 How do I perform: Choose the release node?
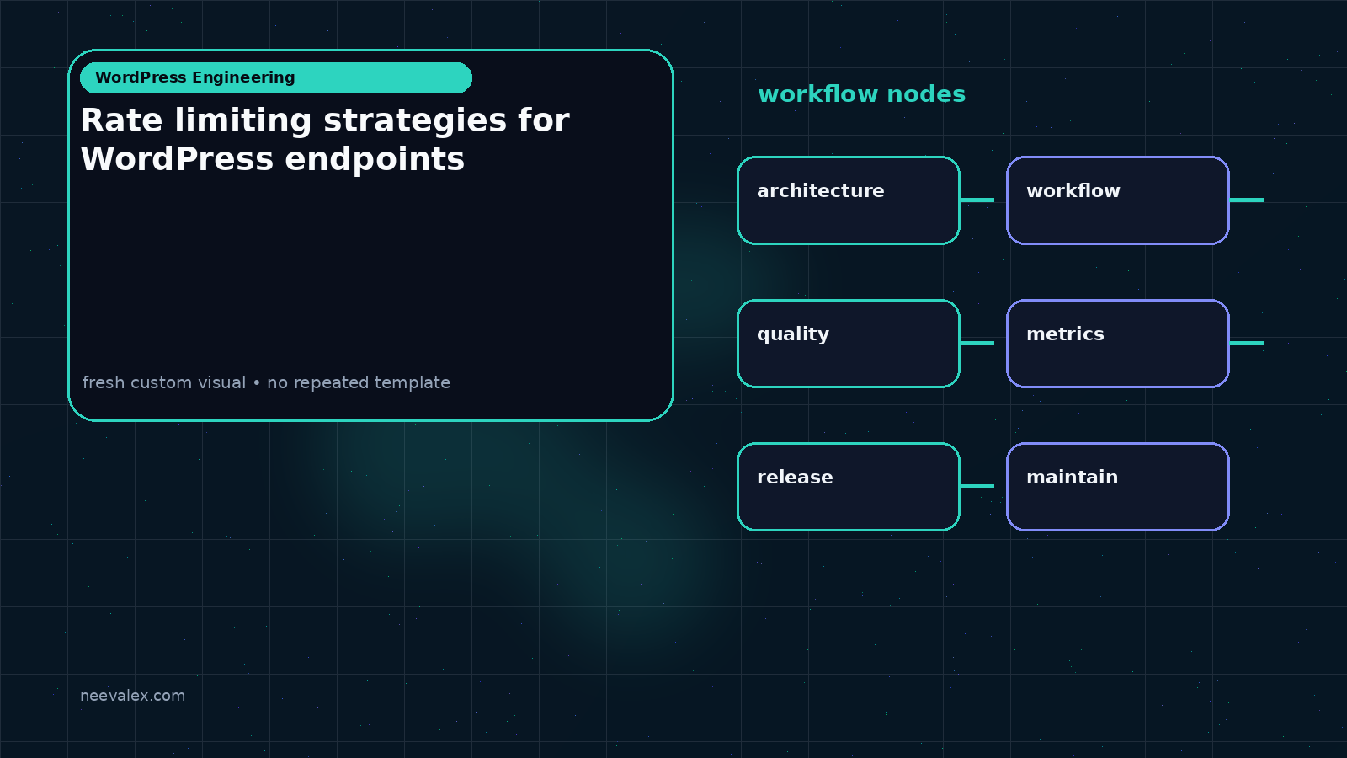(x=849, y=487)
